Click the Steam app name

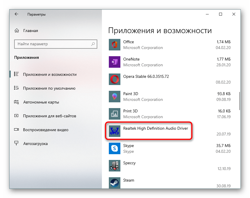pos(129,180)
